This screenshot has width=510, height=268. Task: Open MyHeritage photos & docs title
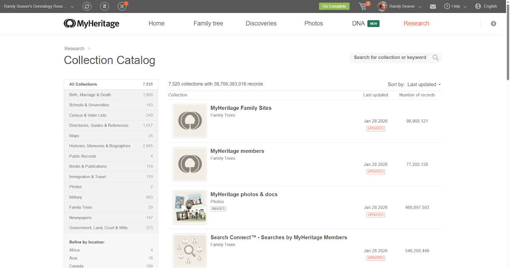point(244,194)
